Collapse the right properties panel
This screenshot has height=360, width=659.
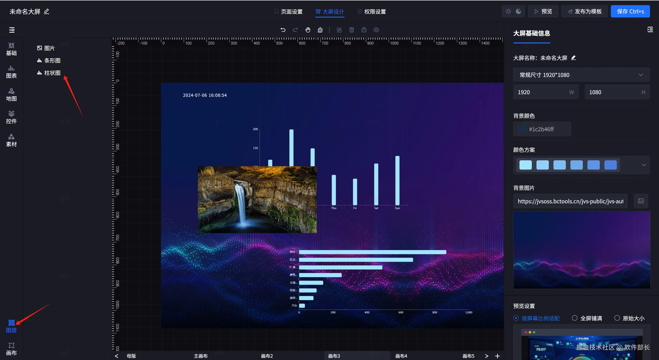click(x=650, y=30)
